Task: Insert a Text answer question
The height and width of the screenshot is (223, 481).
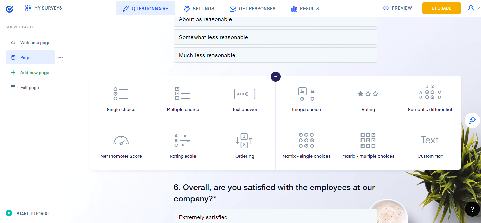Action: tap(244, 100)
